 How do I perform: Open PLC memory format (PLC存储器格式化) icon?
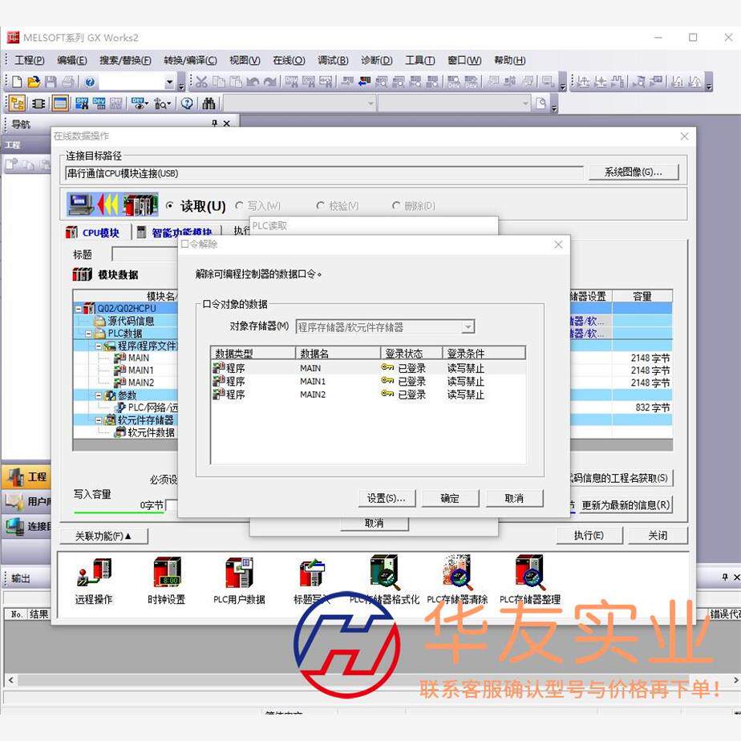(384, 581)
